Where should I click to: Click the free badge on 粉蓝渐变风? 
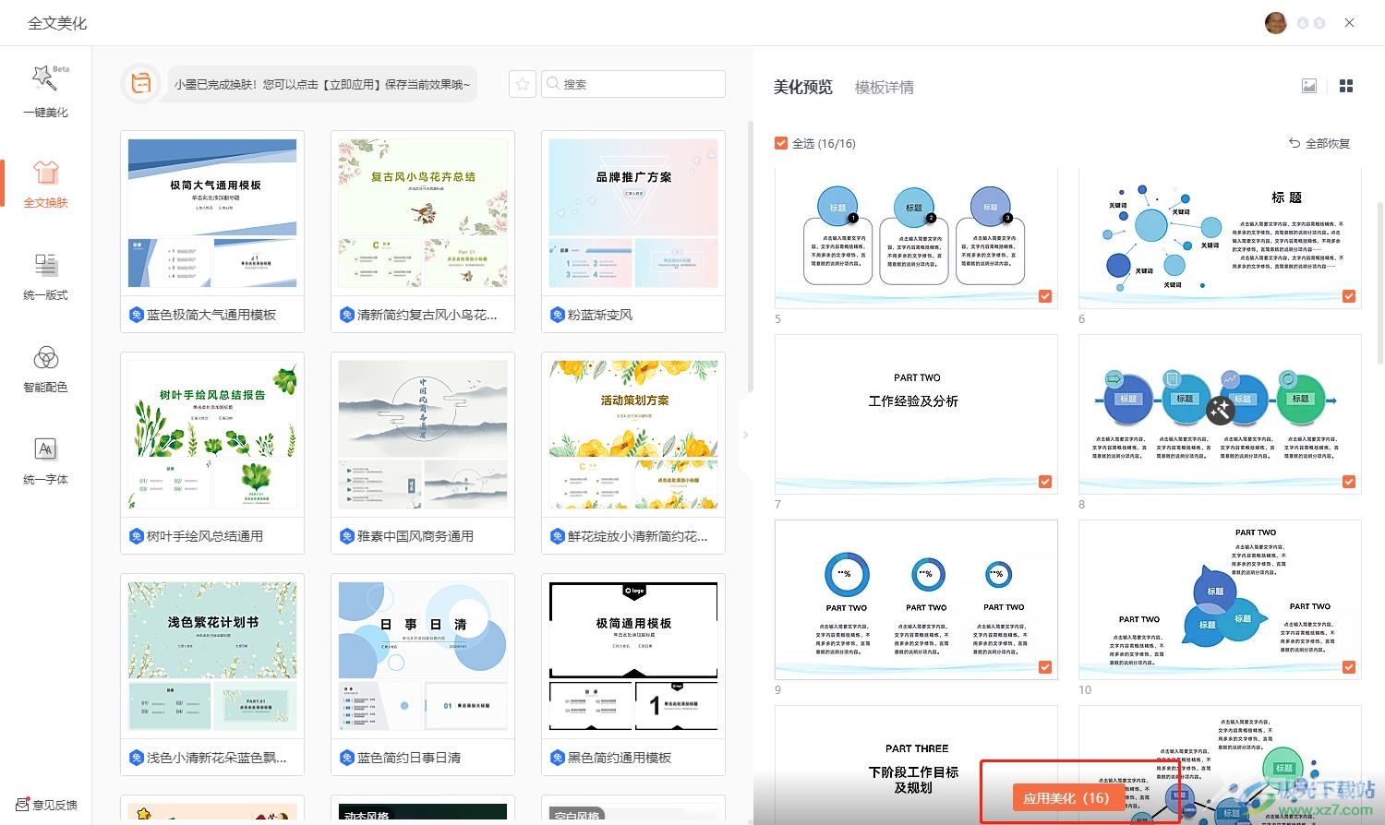coord(557,315)
